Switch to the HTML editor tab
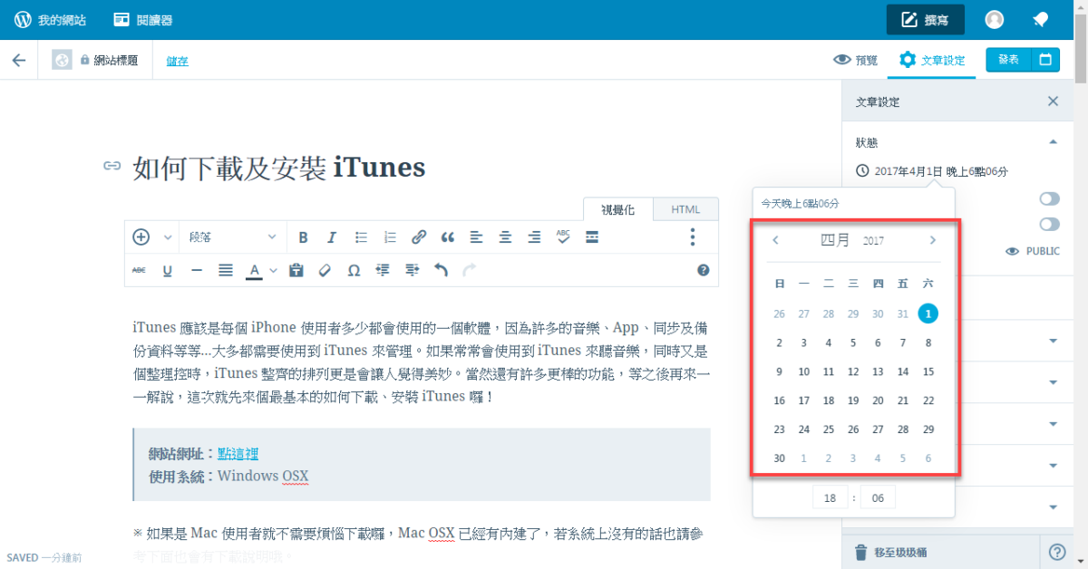This screenshot has width=1088, height=569. (x=685, y=209)
